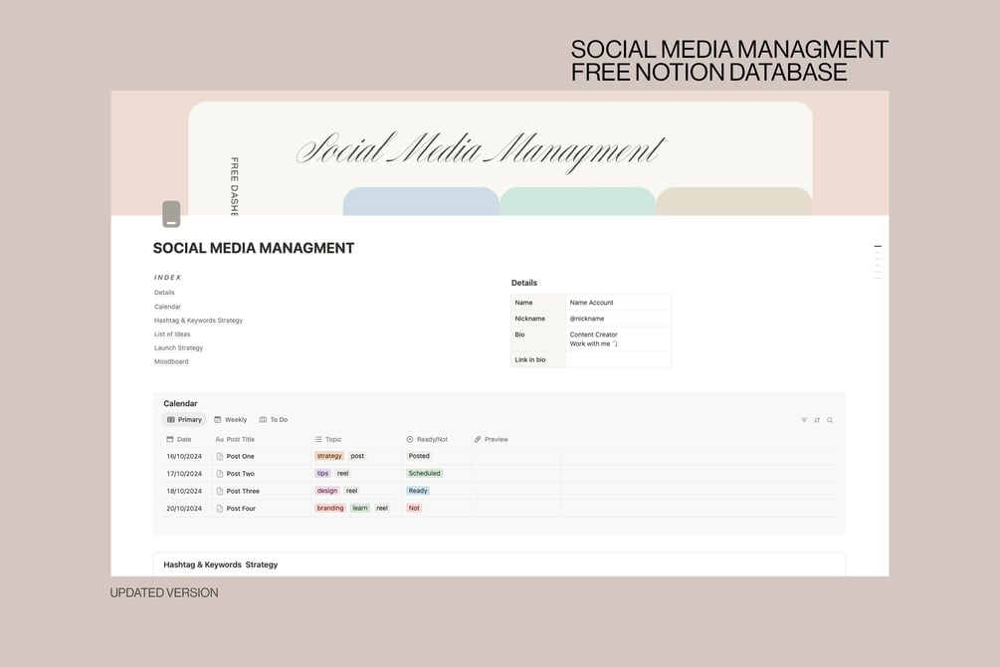Click the page icon beside Post Four
The height and width of the screenshot is (667, 1000).
(x=219, y=509)
